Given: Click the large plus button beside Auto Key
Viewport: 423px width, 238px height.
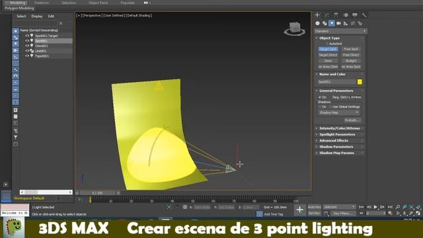Looking at the screenshot, I should (299, 210).
